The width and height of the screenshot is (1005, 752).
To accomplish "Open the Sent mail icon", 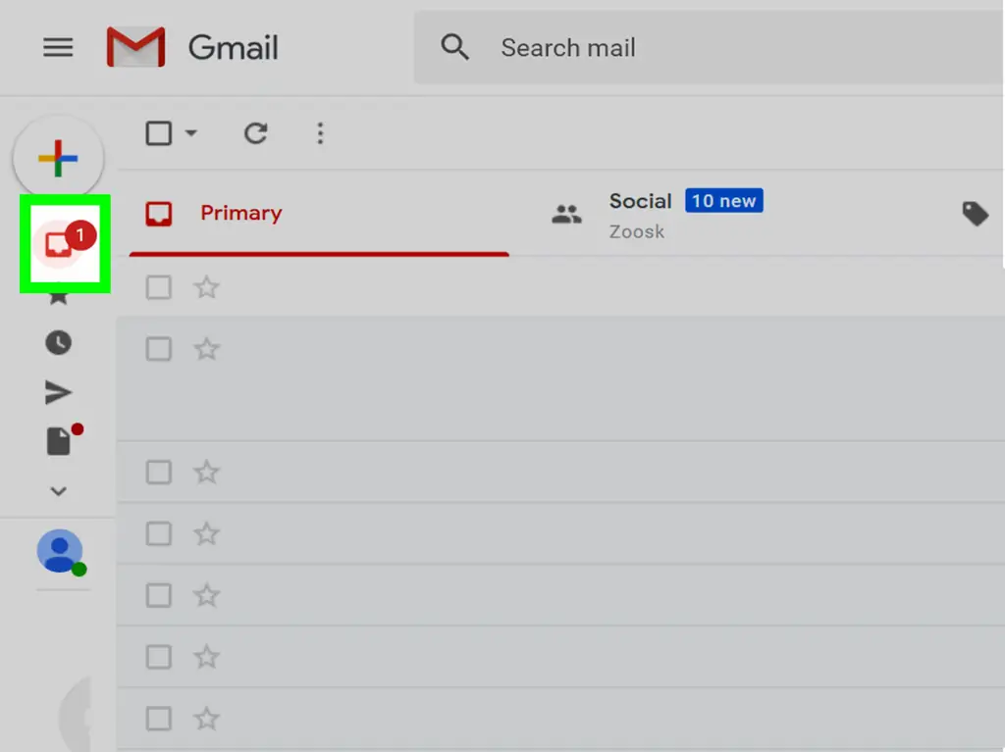I will point(58,393).
